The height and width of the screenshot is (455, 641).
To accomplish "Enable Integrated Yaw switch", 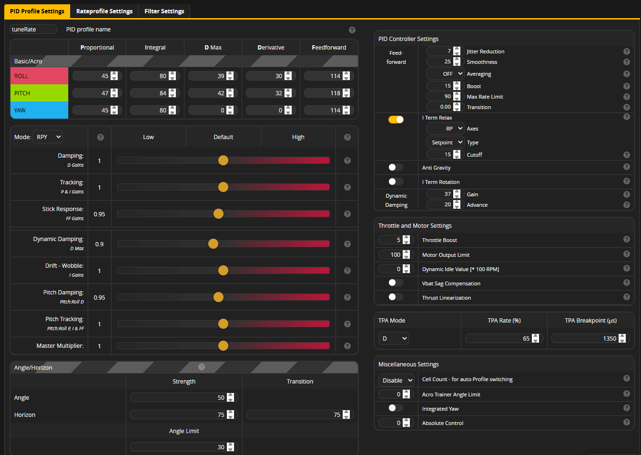I will pyautogui.click(x=396, y=408).
